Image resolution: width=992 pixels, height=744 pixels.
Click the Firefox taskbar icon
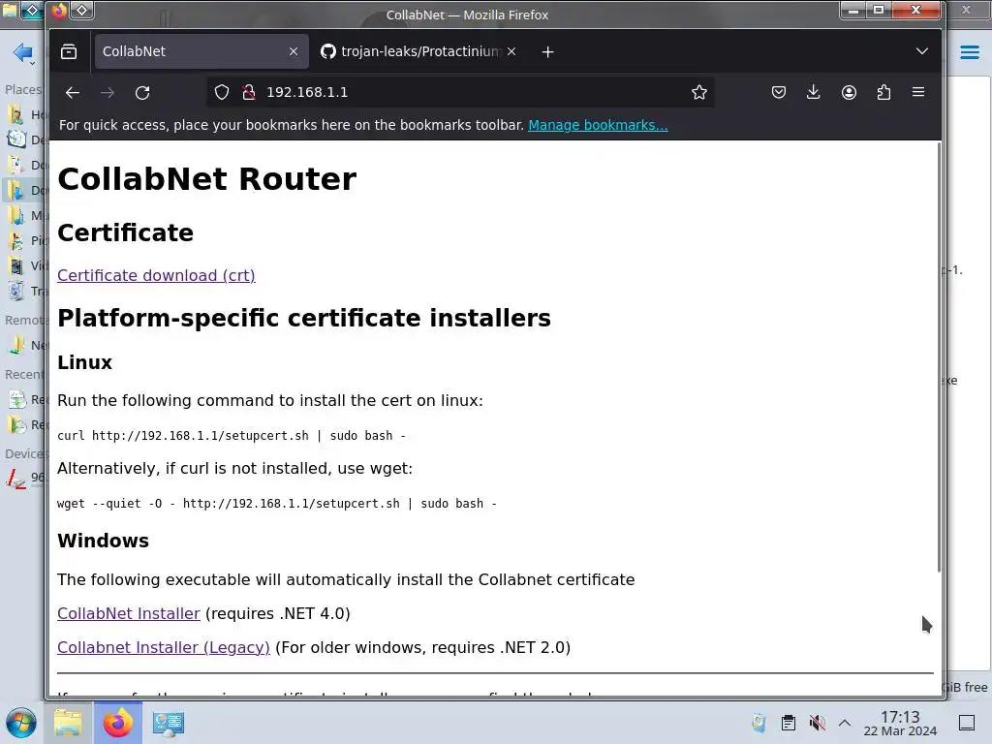(117, 723)
